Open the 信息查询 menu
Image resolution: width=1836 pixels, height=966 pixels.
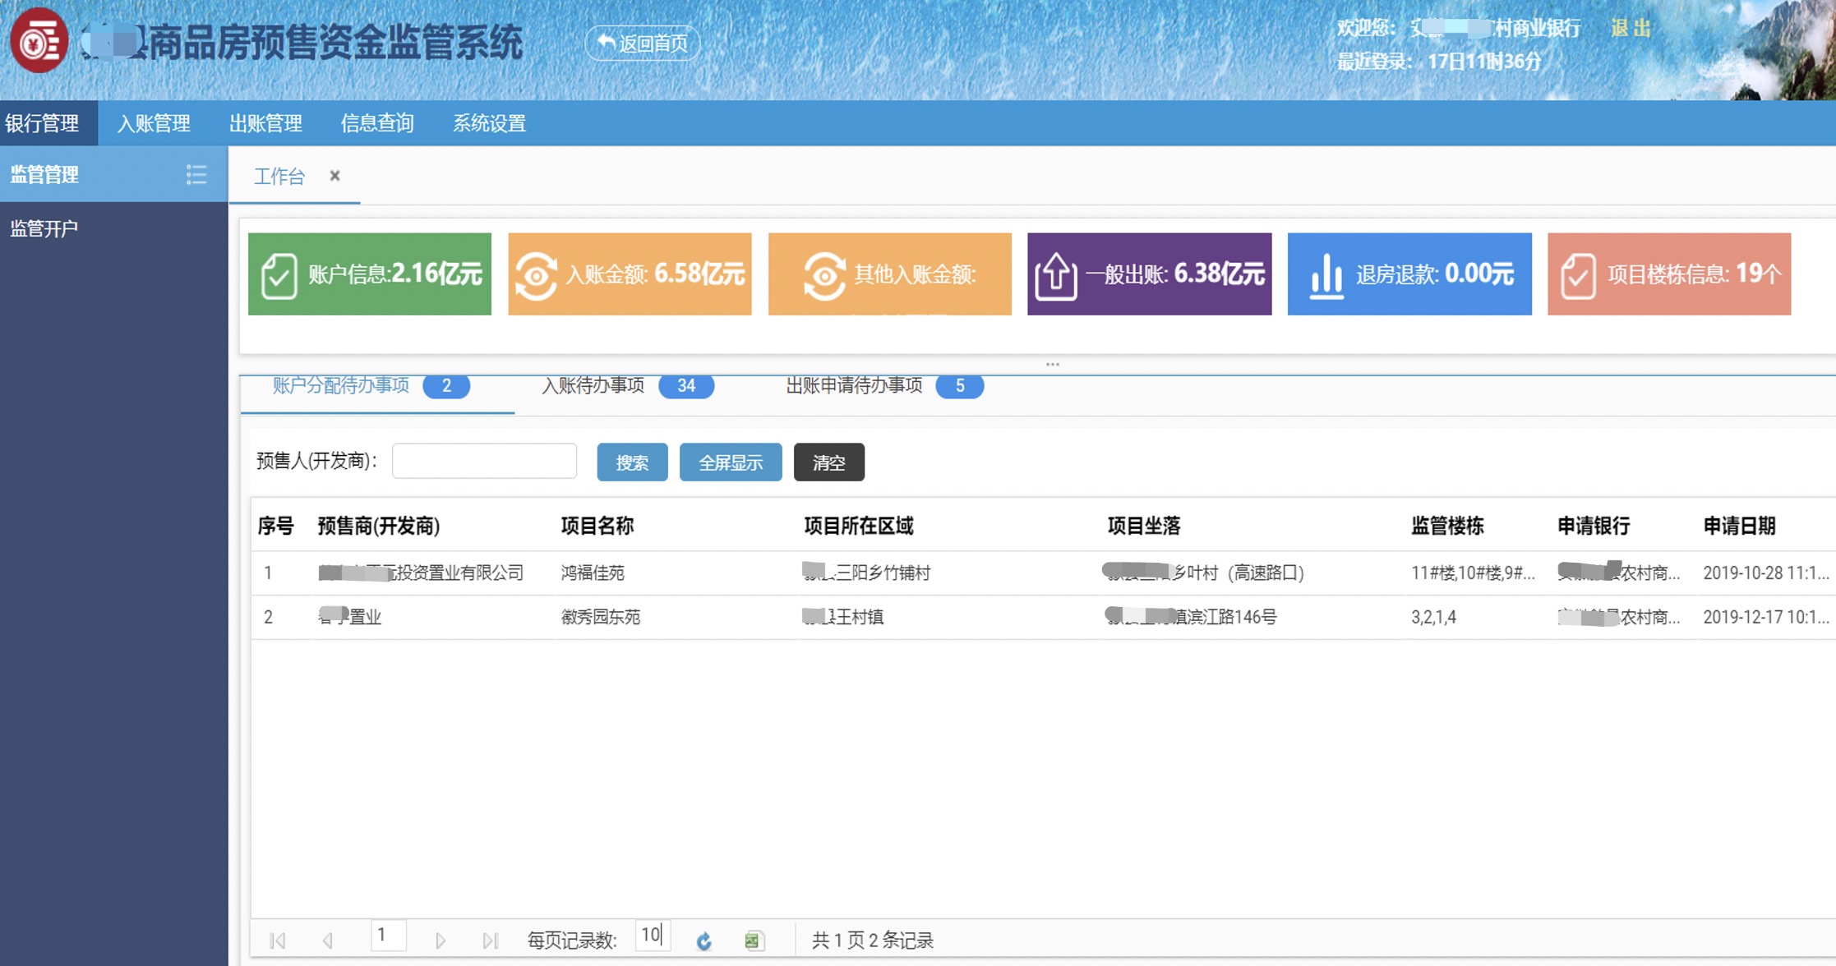377,123
